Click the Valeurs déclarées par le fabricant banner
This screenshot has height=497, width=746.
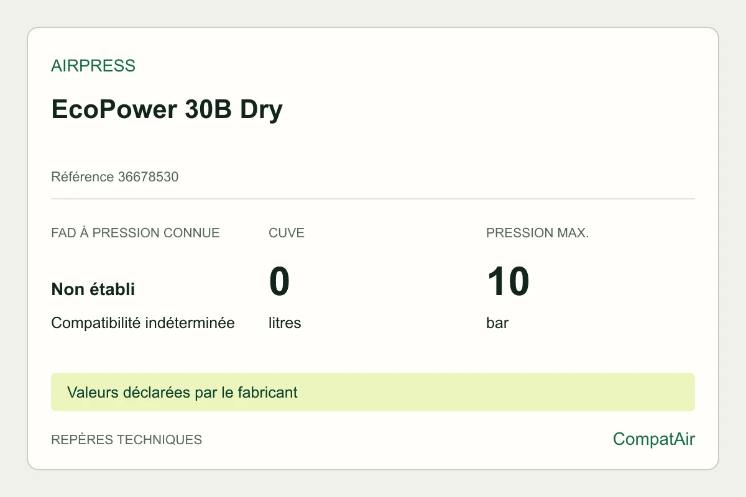[373, 392]
